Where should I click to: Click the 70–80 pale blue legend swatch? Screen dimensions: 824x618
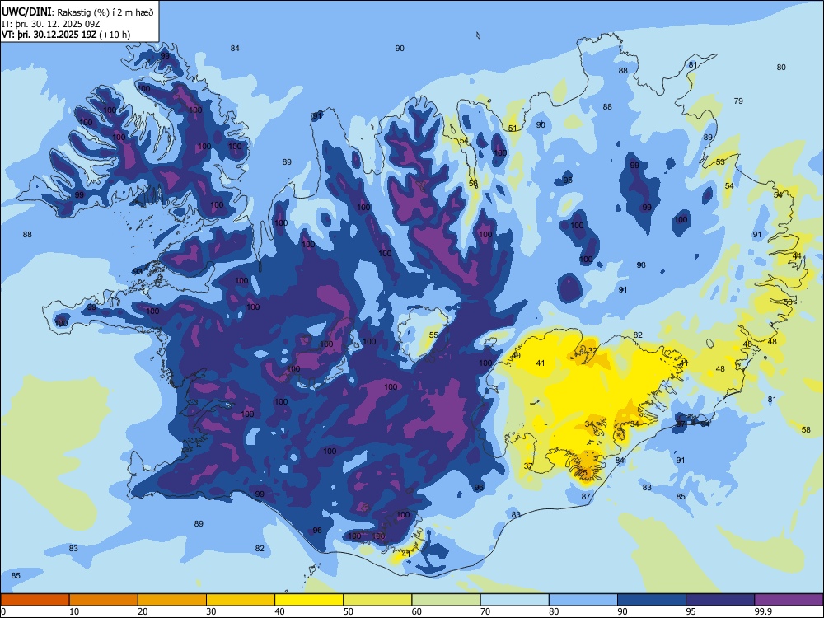(515, 600)
